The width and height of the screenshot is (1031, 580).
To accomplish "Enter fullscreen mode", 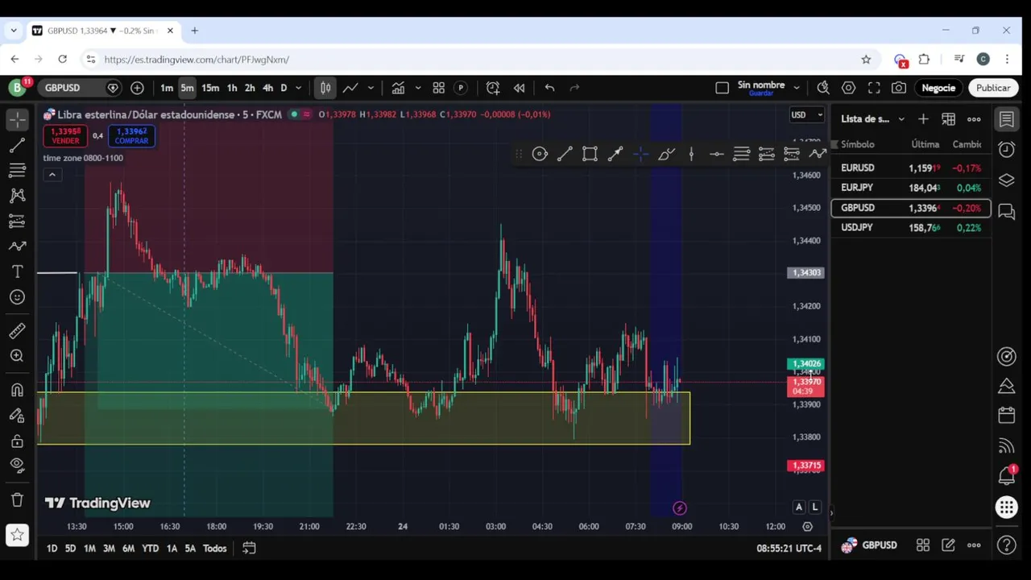I will pos(874,88).
